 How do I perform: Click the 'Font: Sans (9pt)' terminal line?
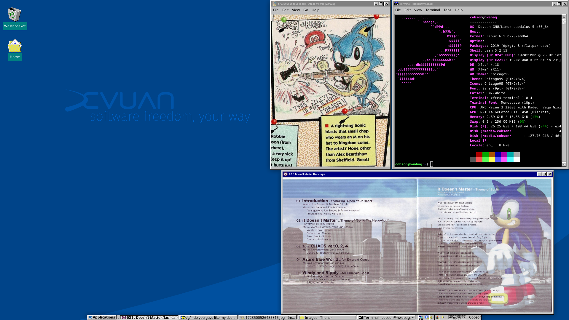pyautogui.click(x=498, y=88)
